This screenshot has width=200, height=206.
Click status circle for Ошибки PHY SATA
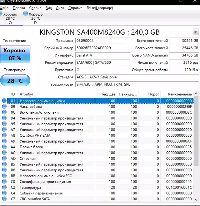[x=4, y=135]
